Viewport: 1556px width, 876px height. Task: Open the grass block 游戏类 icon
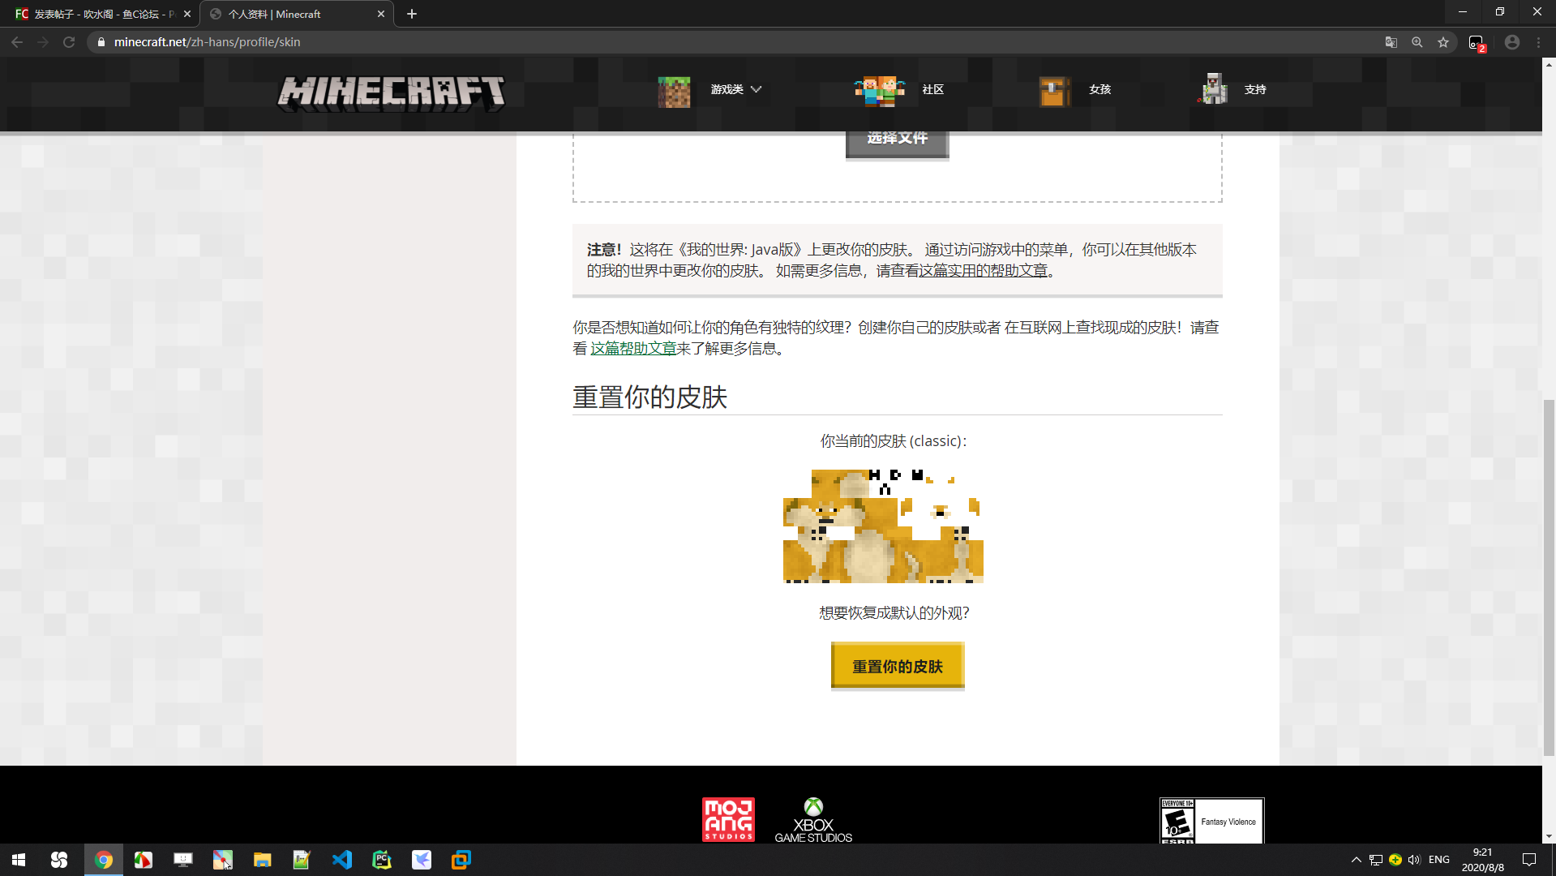[674, 92]
